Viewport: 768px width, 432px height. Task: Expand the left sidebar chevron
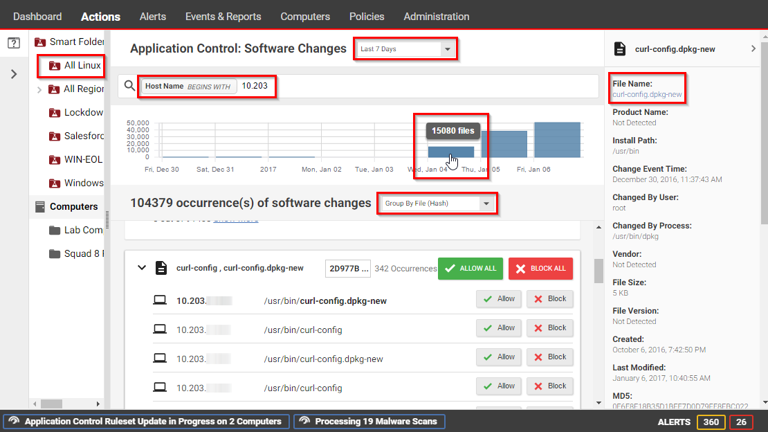13,73
